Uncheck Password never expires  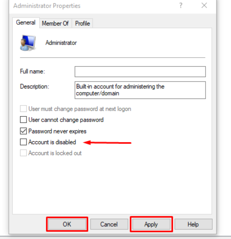click(x=24, y=131)
